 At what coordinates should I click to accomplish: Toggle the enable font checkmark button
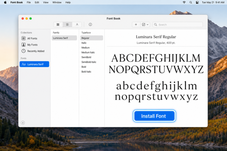tap(143, 24)
